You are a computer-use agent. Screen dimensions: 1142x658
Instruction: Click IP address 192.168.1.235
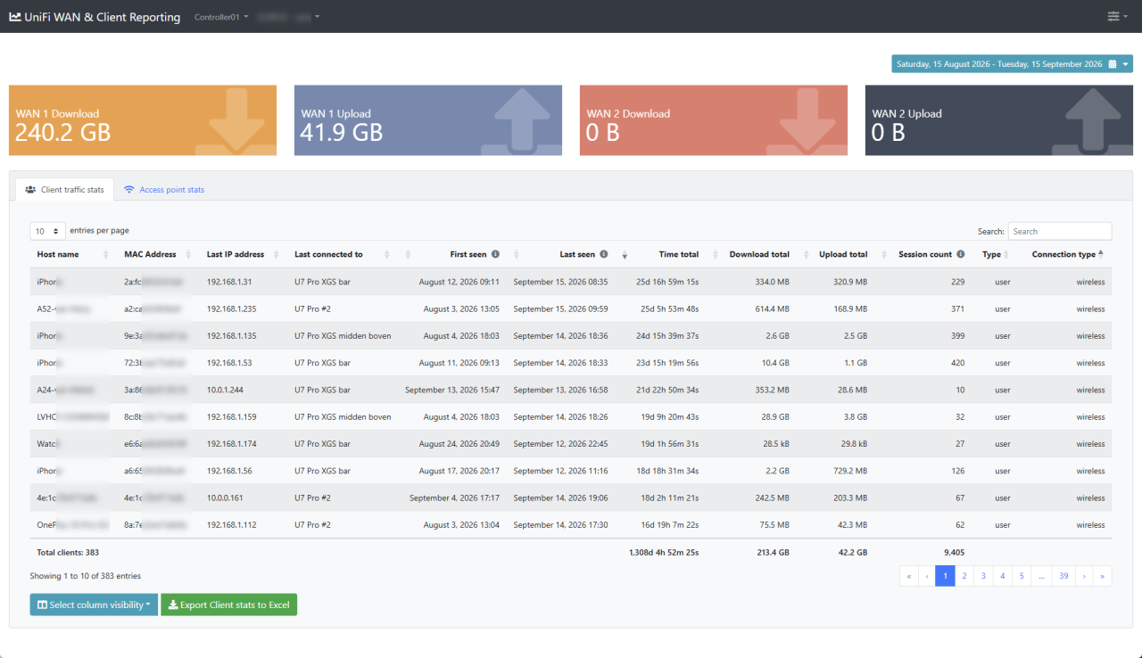(232, 309)
